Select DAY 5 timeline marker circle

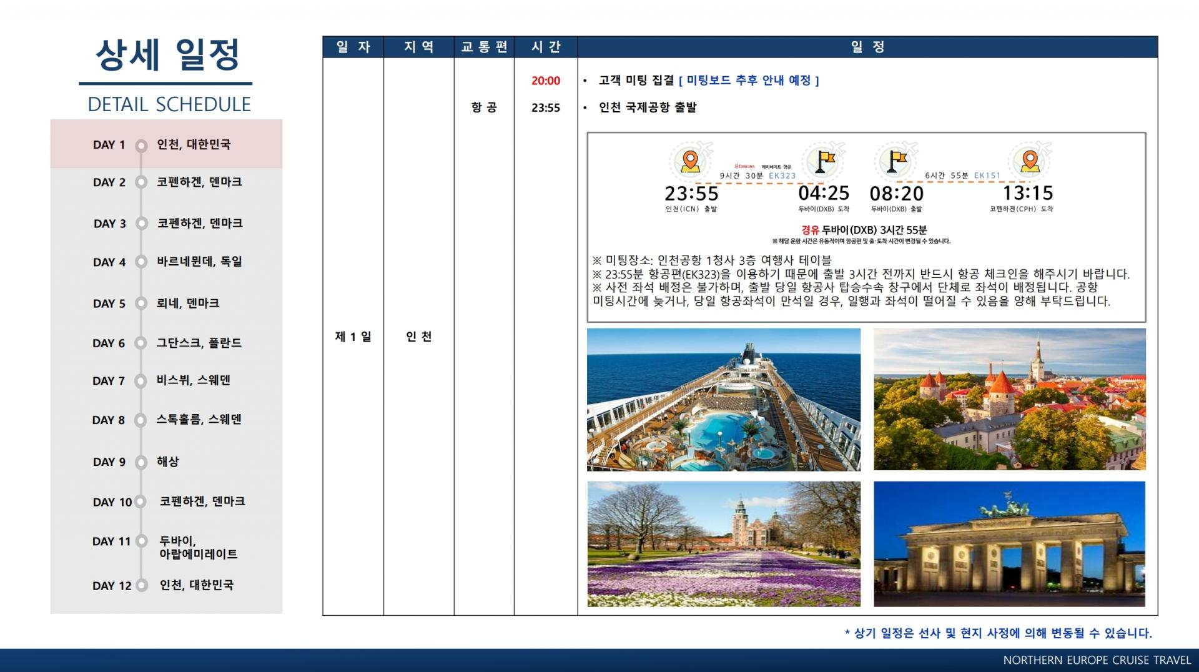pos(142,304)
